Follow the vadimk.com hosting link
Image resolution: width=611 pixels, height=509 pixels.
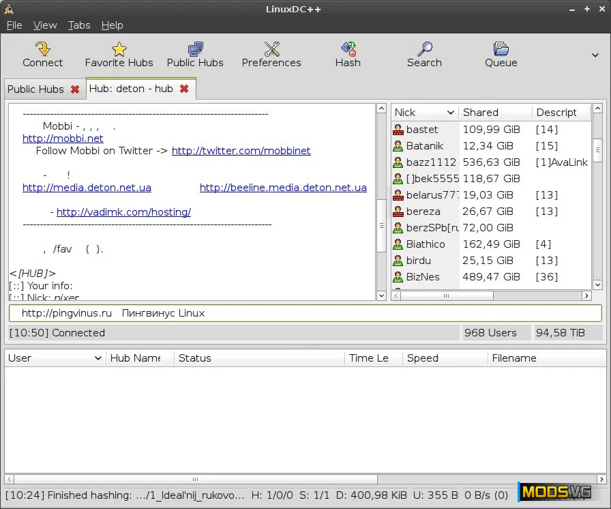pyautogui.click(x=123, y=212)
